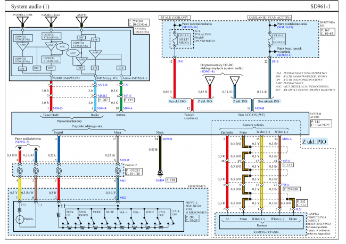
Task: Select the F27 connector label
Action: (126, 85)
